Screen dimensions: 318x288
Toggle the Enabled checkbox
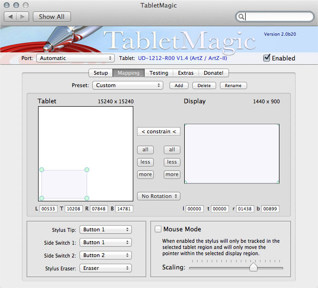[267, 58]
